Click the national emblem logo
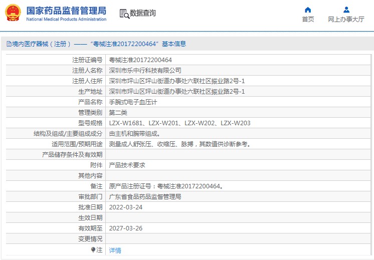Image resolution: width=374 pixels, height=260 pixels. (13, 13)
